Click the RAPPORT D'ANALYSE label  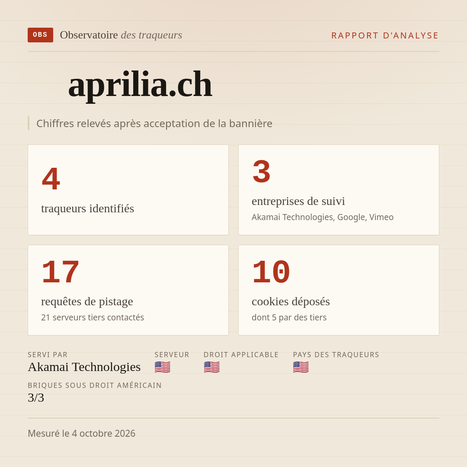point(385,35)
